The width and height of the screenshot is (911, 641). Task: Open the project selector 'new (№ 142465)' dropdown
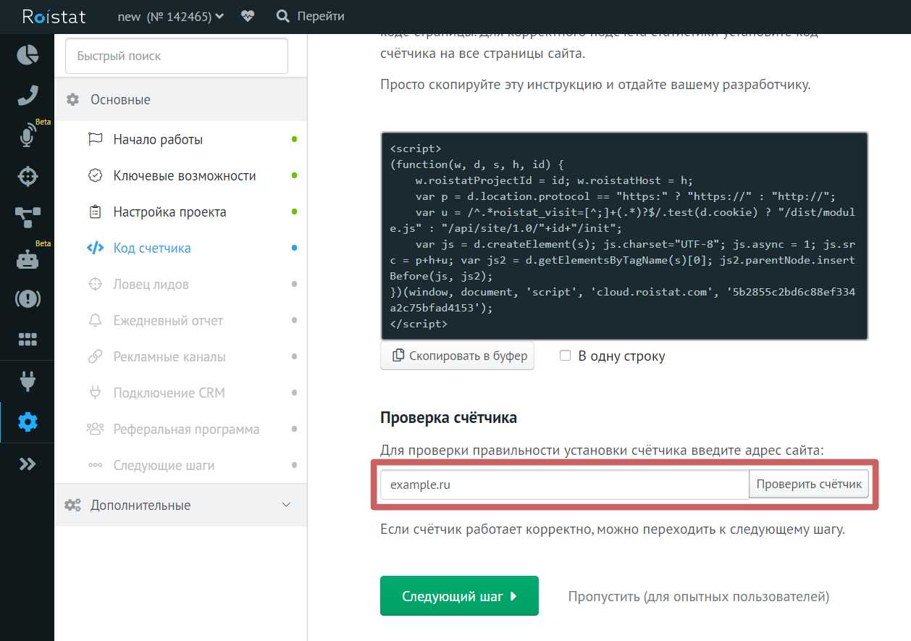[x=170, y=16]
